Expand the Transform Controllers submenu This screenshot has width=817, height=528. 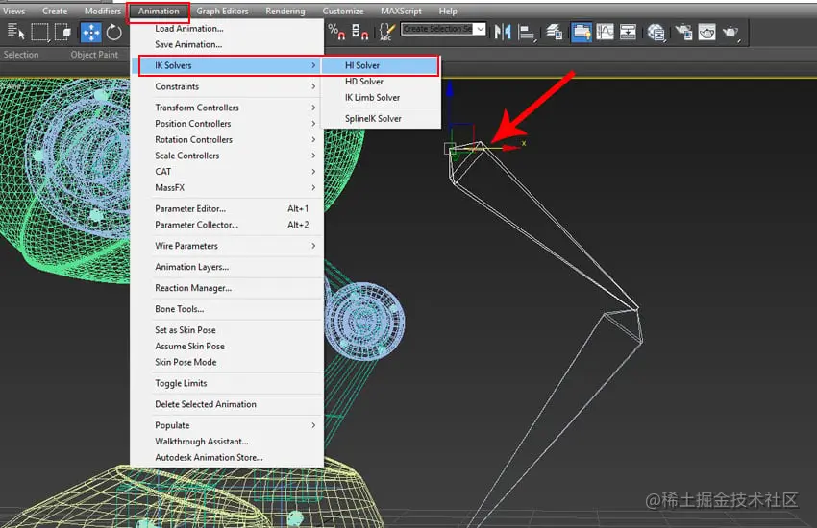227,108
